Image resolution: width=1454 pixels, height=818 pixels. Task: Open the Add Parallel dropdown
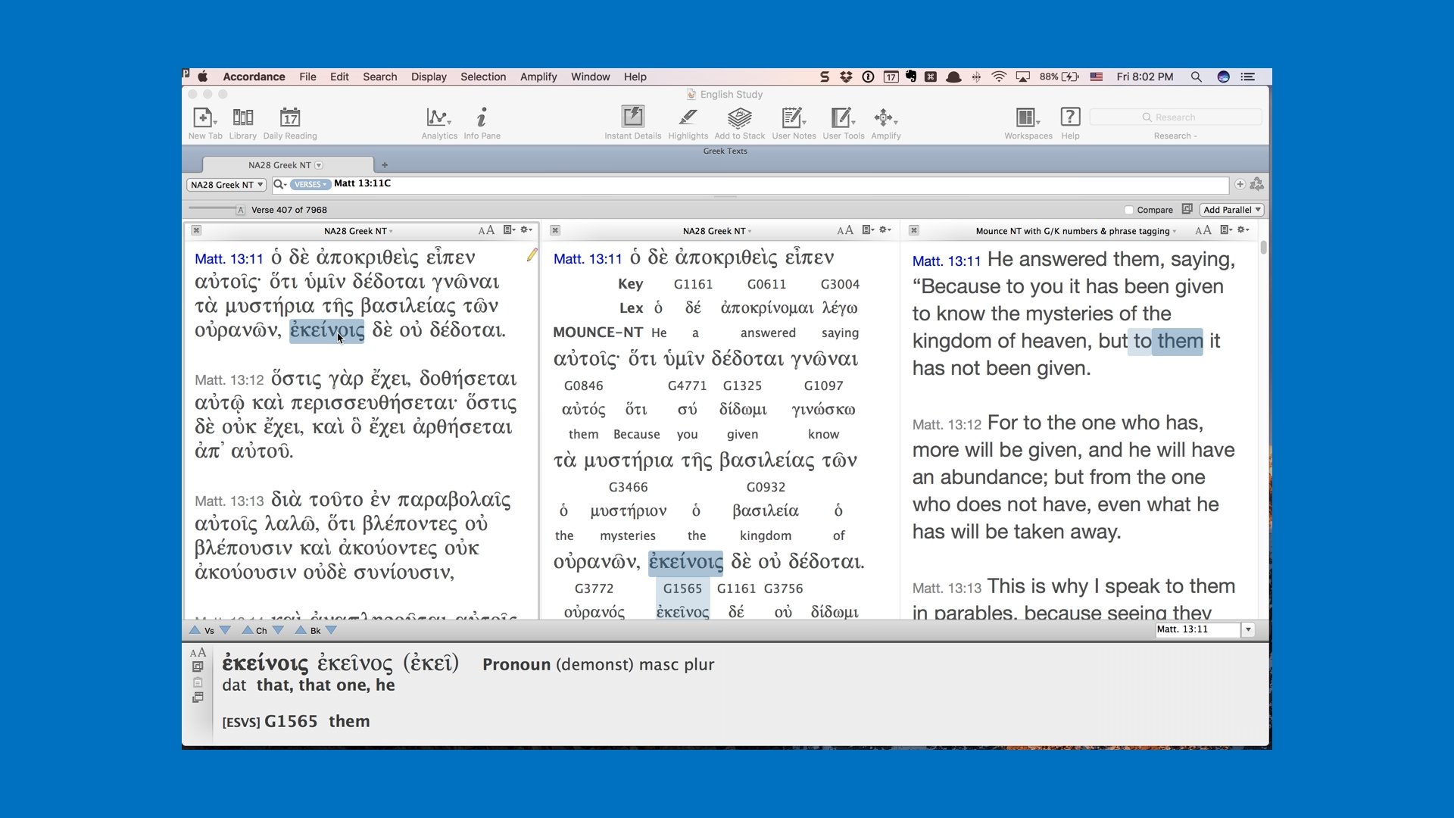(1231, 210)
